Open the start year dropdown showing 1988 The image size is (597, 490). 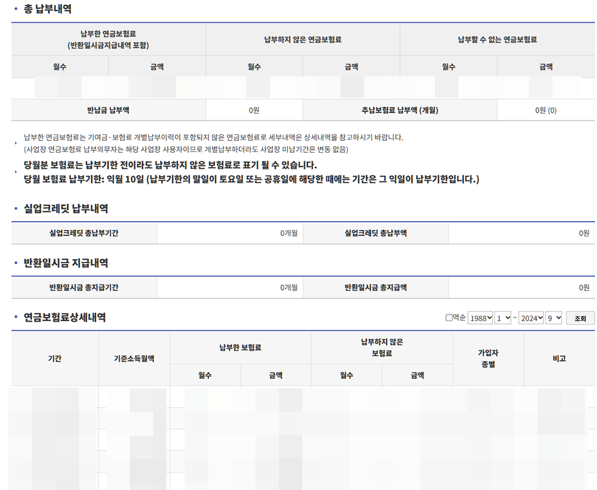point(480,316)
